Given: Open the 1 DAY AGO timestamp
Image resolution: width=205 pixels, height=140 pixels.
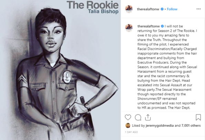Looking at the screenshot, I should tap(131, 132).
